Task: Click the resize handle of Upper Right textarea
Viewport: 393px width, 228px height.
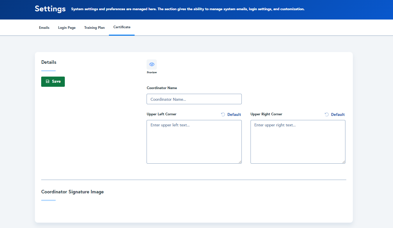Action: coord(344,162)
